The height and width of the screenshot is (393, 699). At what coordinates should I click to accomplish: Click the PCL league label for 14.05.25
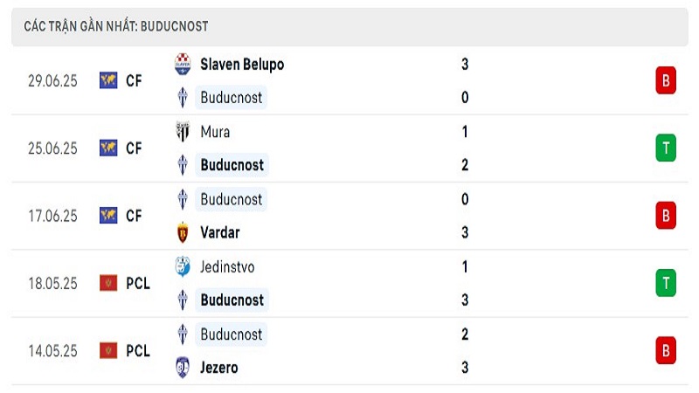tap(138, 351)
